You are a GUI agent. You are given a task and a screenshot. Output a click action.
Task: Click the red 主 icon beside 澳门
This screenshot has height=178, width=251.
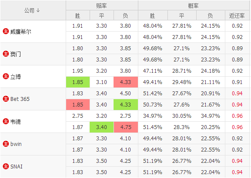tap(6, 54)
